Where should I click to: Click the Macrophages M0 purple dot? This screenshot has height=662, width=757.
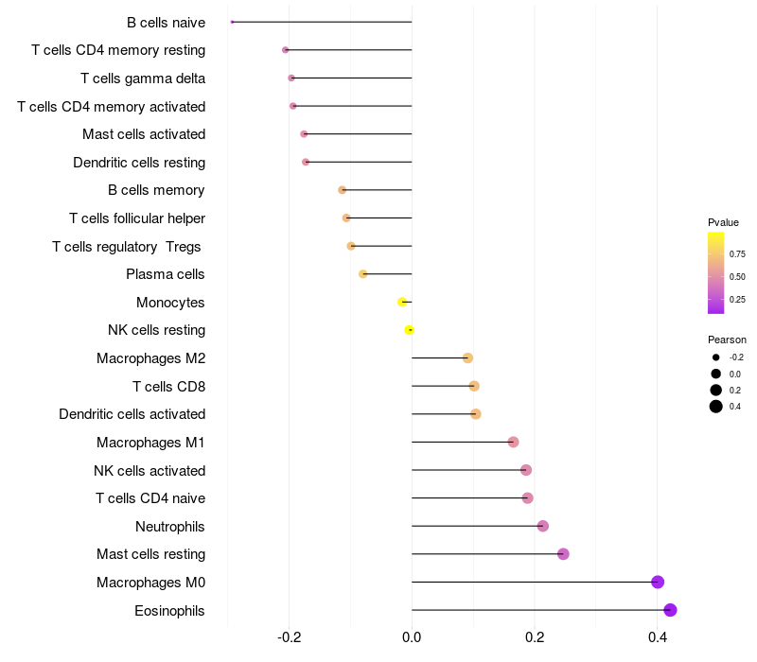pyautogui.click(x=657, y=582)
